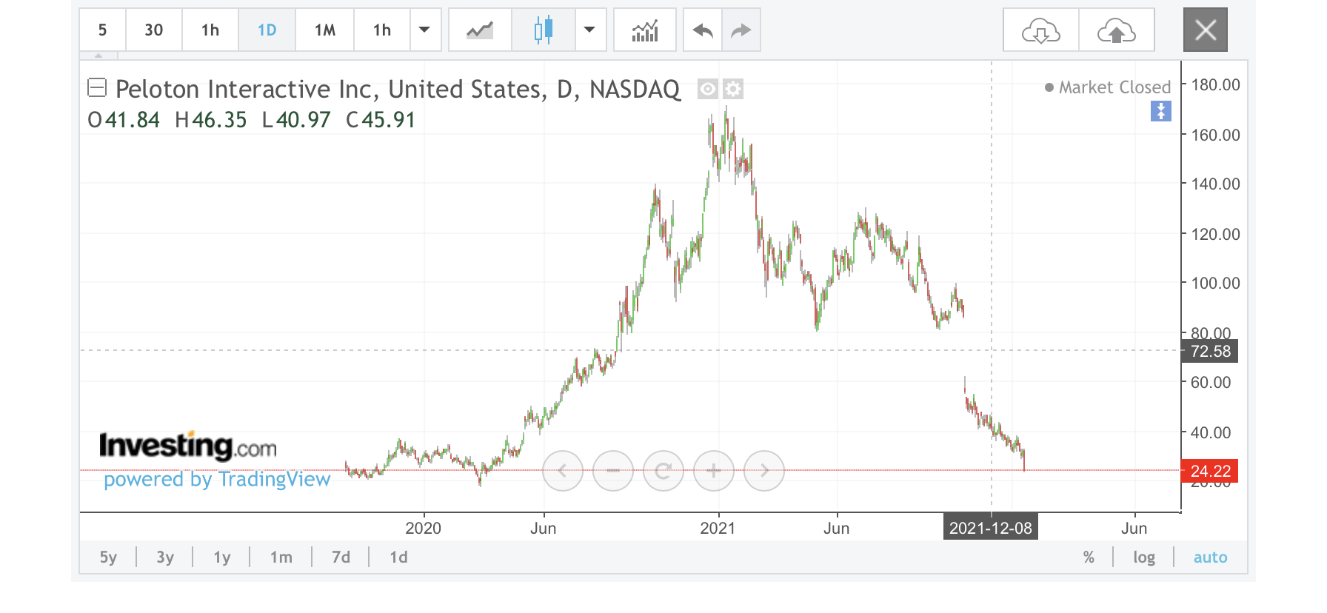
Task: Collapse the Peloton legend with minus box
Action: [97, 88]
